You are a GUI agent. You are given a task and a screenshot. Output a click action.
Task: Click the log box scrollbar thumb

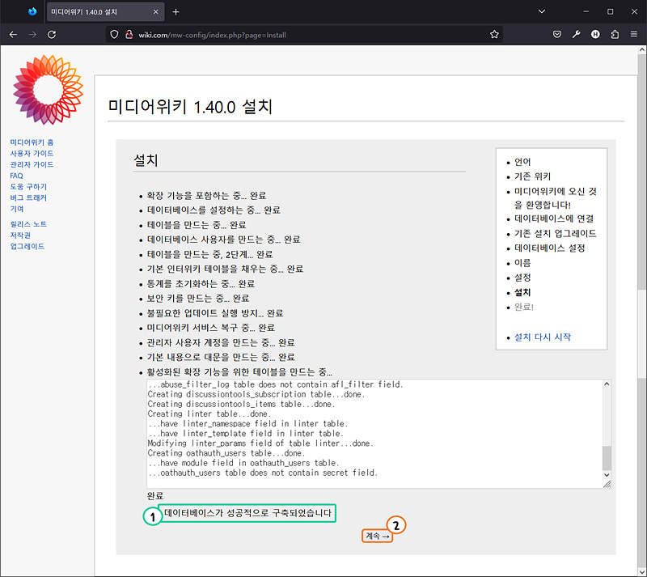point(607,458)
